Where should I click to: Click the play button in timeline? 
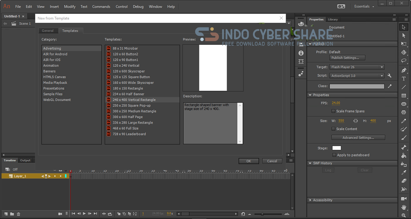pos(84,214)
